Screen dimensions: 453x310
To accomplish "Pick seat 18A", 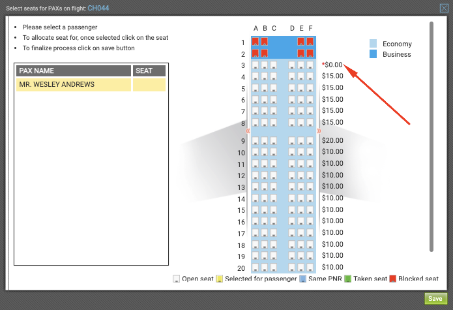I will pyautogui.click(x=255, y=245).
